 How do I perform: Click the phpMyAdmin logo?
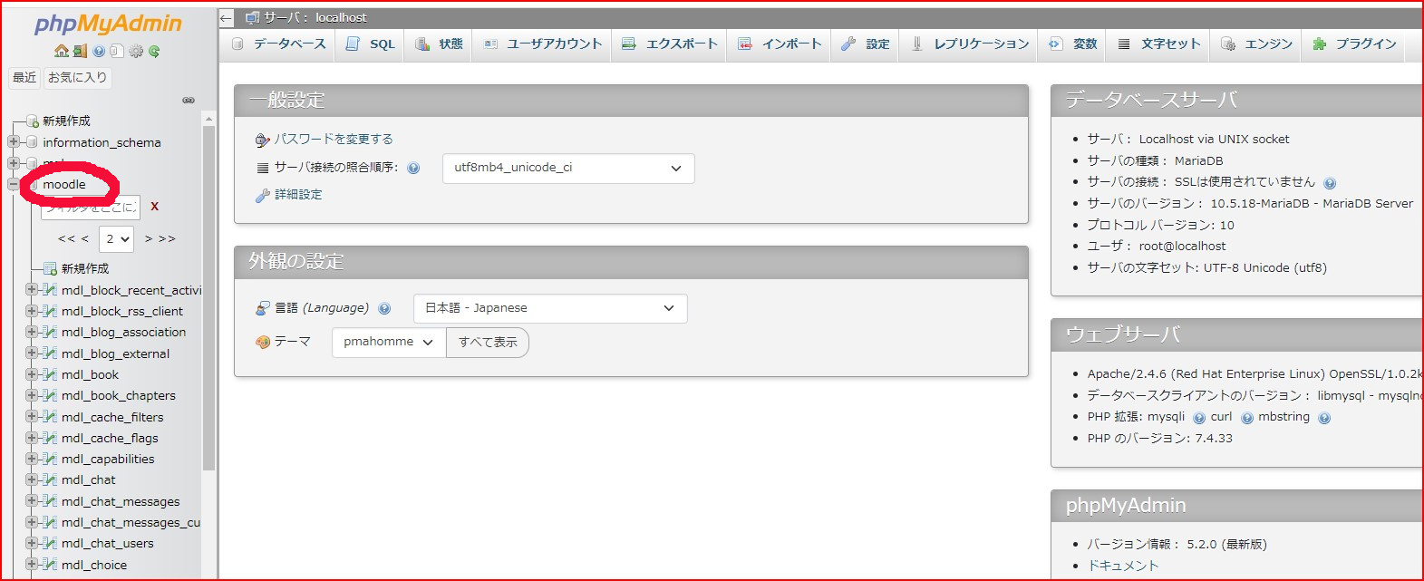tap(108, 24)
